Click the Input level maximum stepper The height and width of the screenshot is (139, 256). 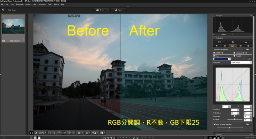[251, 110]
